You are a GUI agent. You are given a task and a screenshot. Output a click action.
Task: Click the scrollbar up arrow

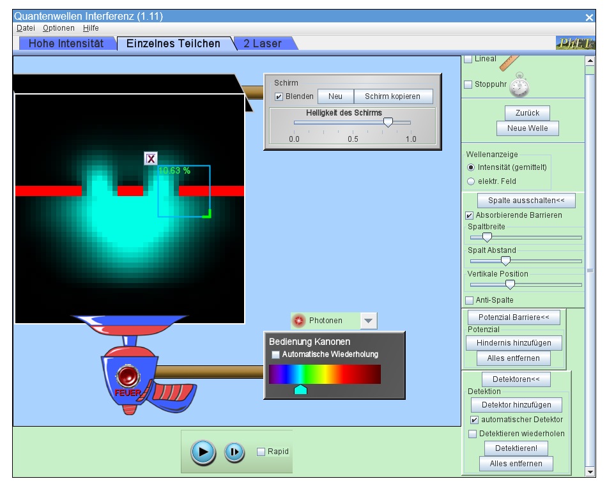click(x=590, y=61)
